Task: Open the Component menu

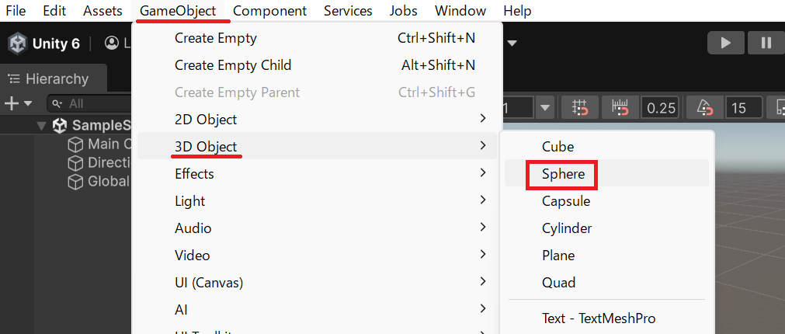Action: tap(269, 11)
